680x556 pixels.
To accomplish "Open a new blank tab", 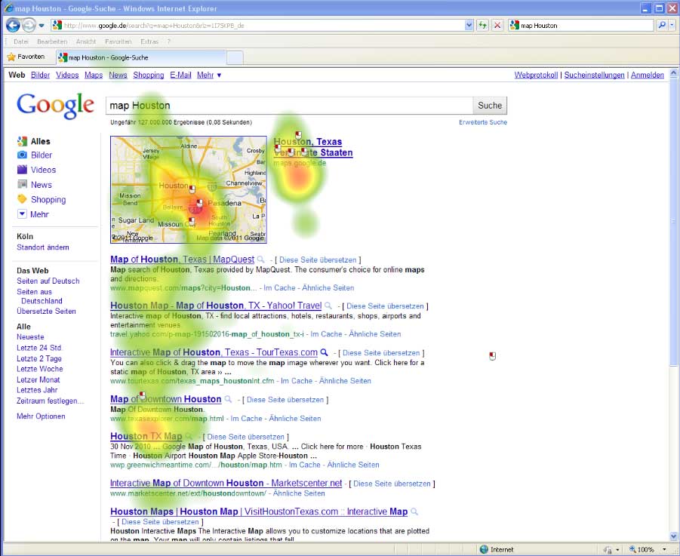I will [x=235, y=57].
